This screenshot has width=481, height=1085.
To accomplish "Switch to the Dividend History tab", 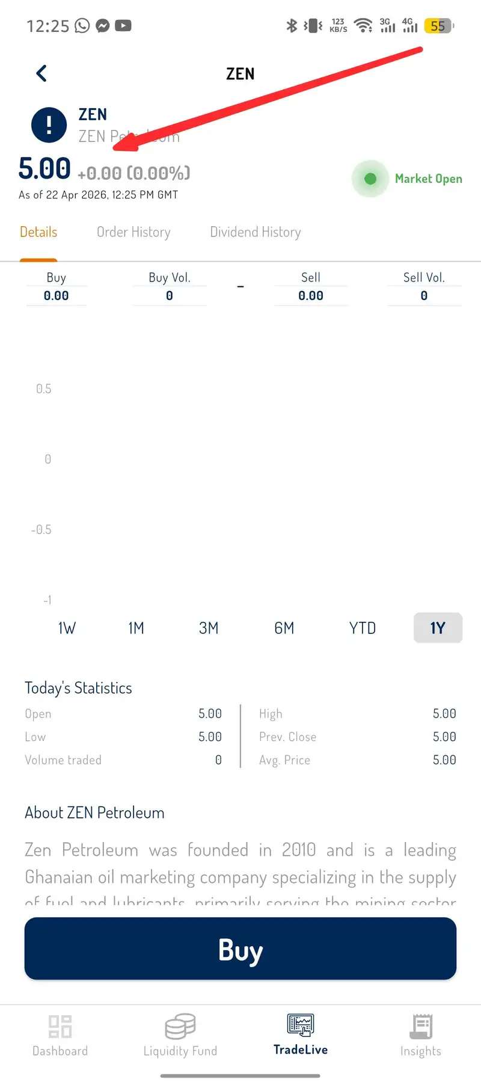I will [x=256, y=232].
